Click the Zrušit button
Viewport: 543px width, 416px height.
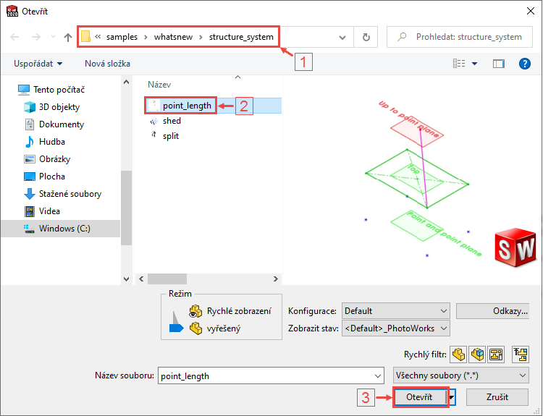497,397
